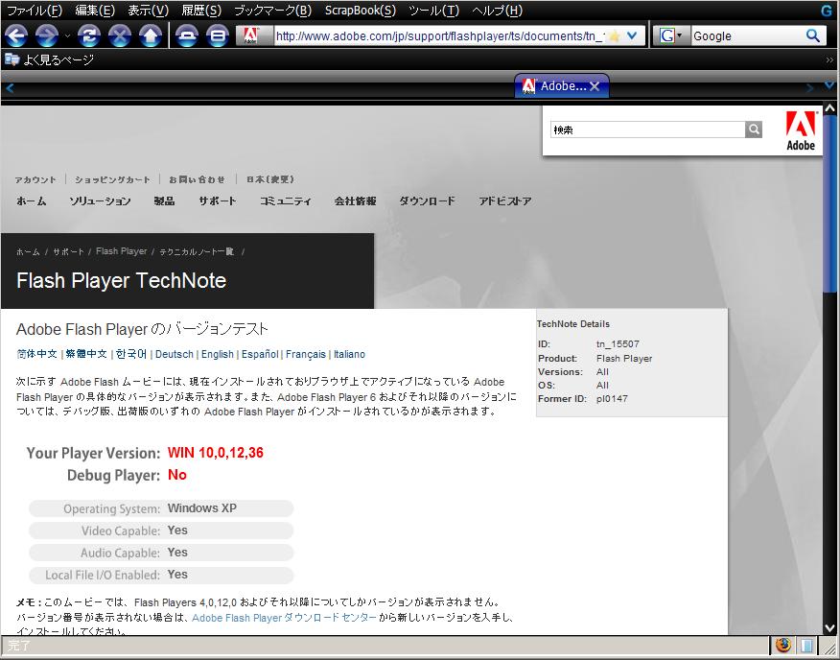Click the throbber icon at menu bar end
Screen dimensions: 840x660
pos(827,11)
